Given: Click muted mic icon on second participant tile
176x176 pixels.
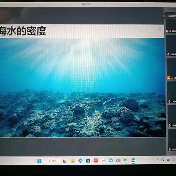Looking at the screenshot, I should point(168,54).
